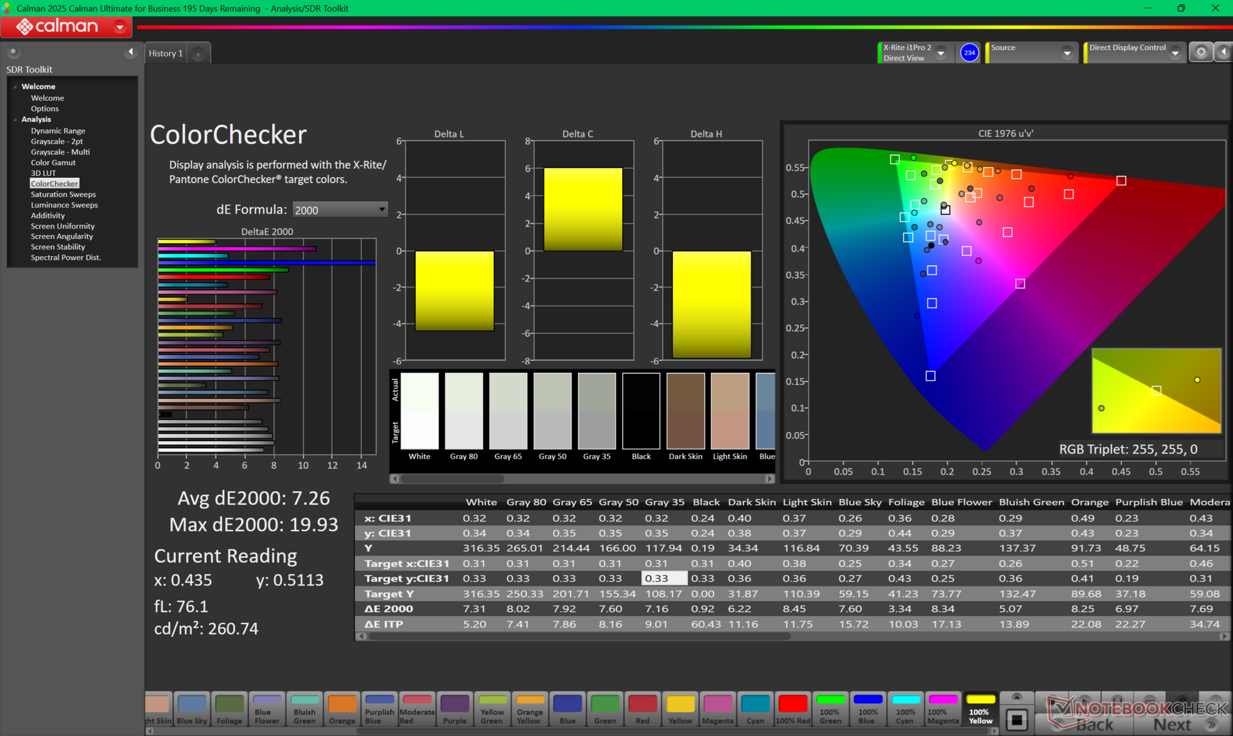Switch to the History 1 tab

pyautogui.click(x=166, y=53)
